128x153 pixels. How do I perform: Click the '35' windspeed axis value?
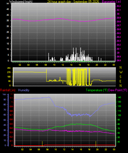pos(8,21)
